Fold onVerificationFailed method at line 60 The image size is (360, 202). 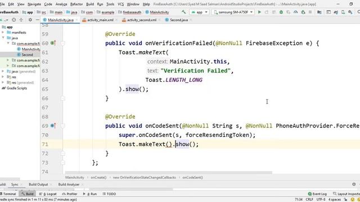[62, 43]
